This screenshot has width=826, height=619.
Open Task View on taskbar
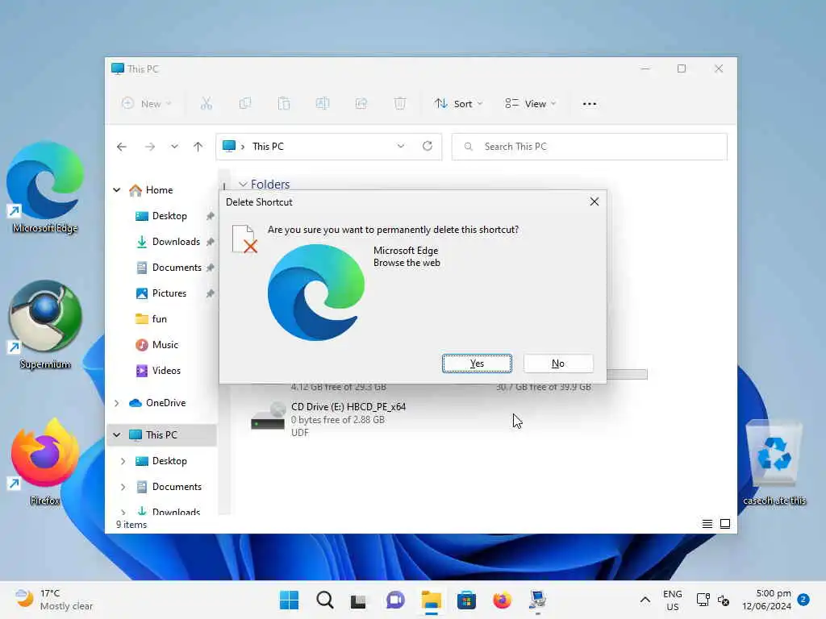[x=358, y=600]
